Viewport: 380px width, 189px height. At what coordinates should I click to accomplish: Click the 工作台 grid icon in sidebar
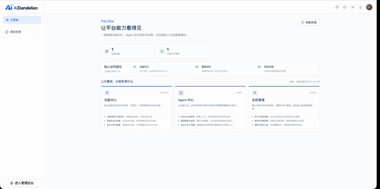coord(7,20)
